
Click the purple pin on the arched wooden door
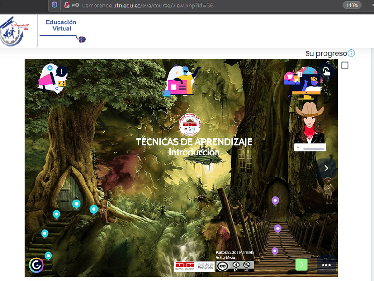pos(275,201)
